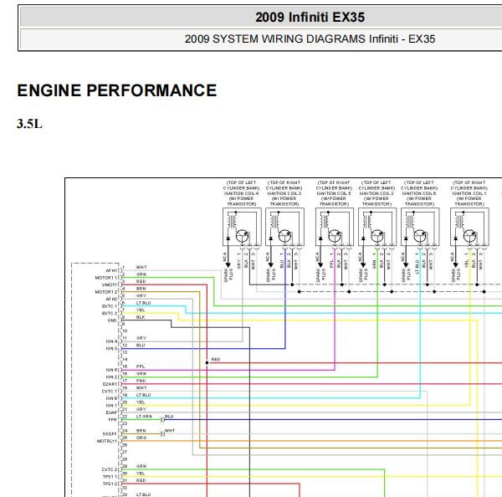Click the "IGN 3" connector pin label
This screenshot has height=497, width=502.
112,348
